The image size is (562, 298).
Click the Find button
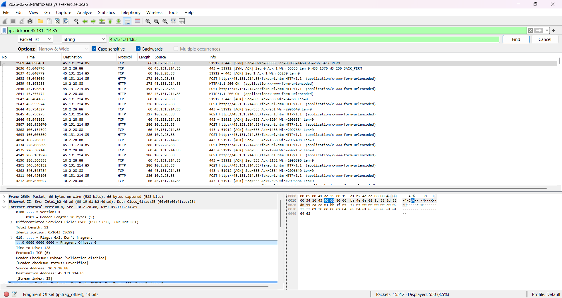(516, 39)
